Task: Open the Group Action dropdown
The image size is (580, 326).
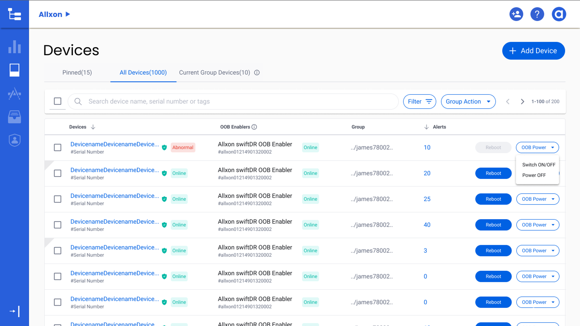Action: (468, 102)
